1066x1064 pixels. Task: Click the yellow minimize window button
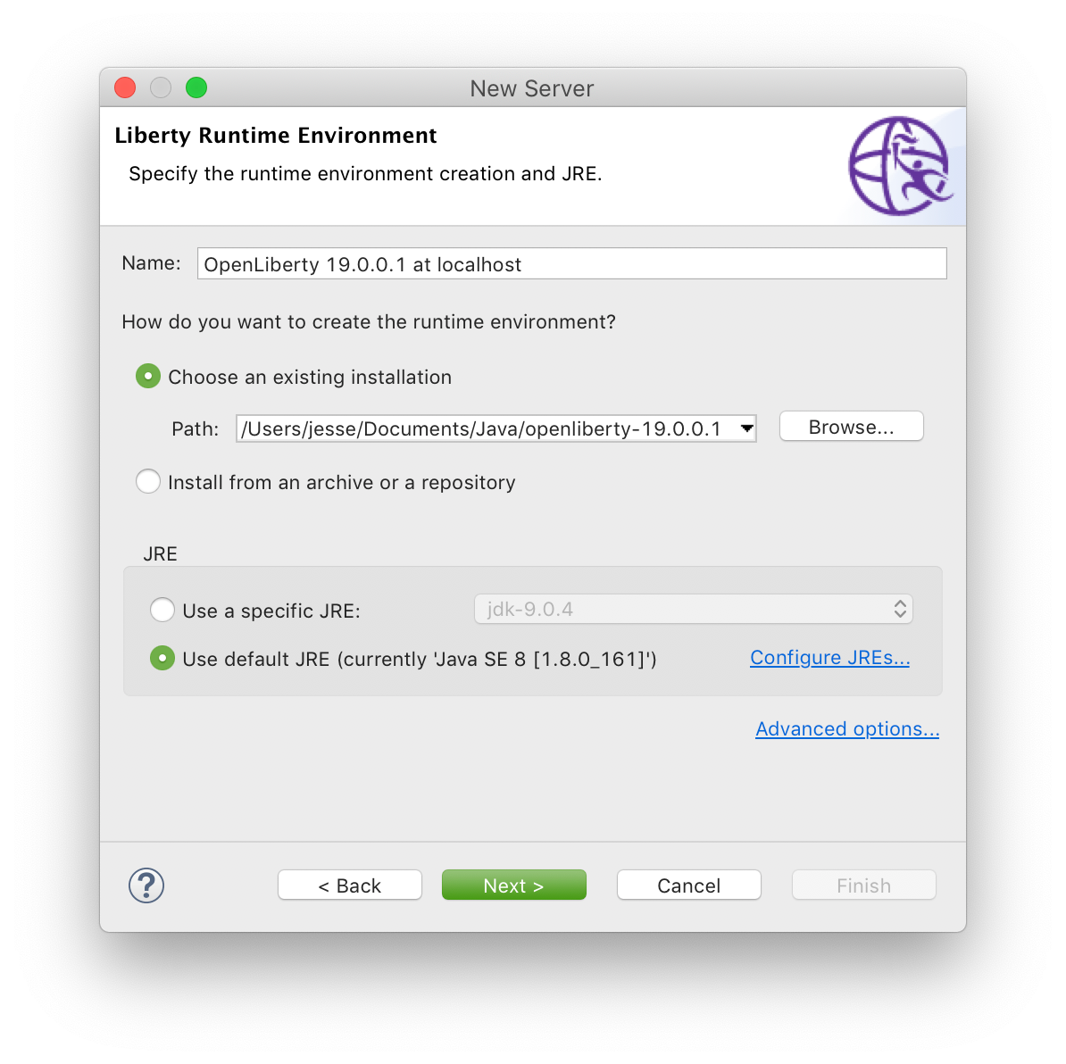161,87
